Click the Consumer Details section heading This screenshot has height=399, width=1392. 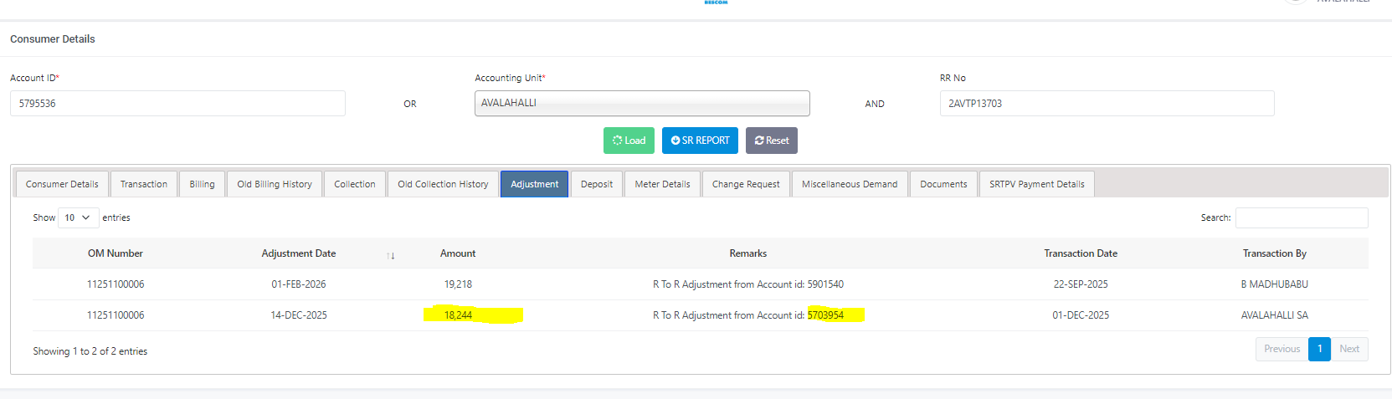(x=53, y=39)
